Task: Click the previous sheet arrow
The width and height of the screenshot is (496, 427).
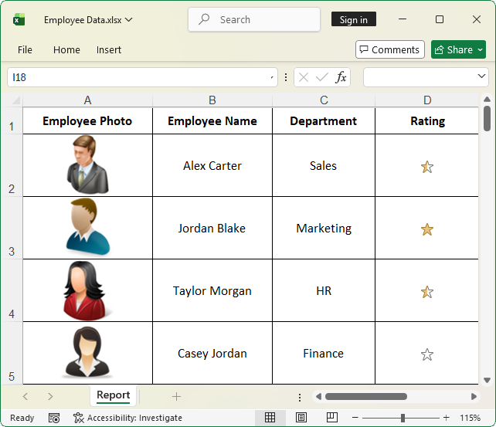Action: pyautogui.click(x=25, y=396)
